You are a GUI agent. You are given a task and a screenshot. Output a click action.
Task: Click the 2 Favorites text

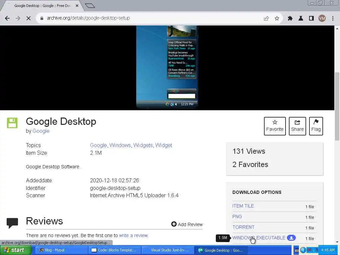250,164
